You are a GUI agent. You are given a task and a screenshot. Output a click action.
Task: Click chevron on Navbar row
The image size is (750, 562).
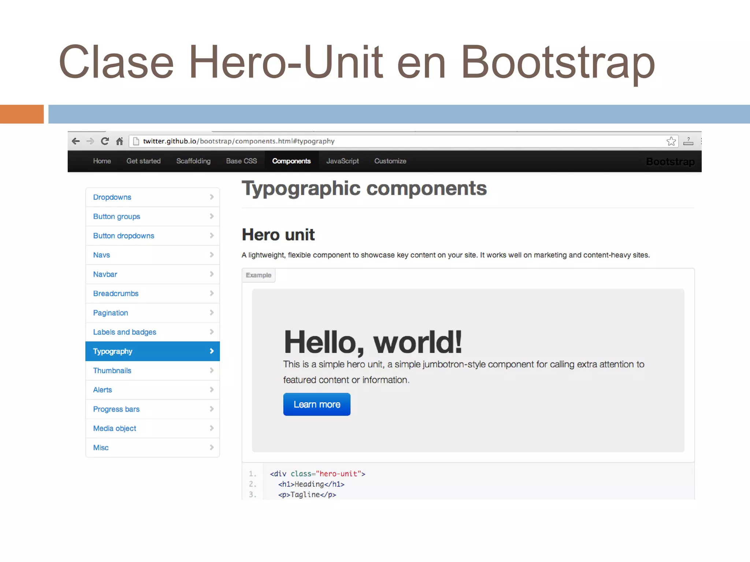coord(212,274)
